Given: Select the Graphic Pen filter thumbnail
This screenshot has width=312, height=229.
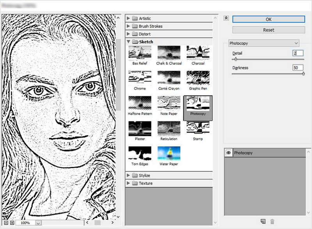Looking at the screenshot, I should [x=198, y=78].
